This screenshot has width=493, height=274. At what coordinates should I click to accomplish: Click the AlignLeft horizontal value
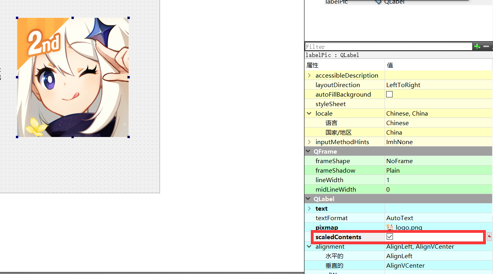[x=399, y=256]
